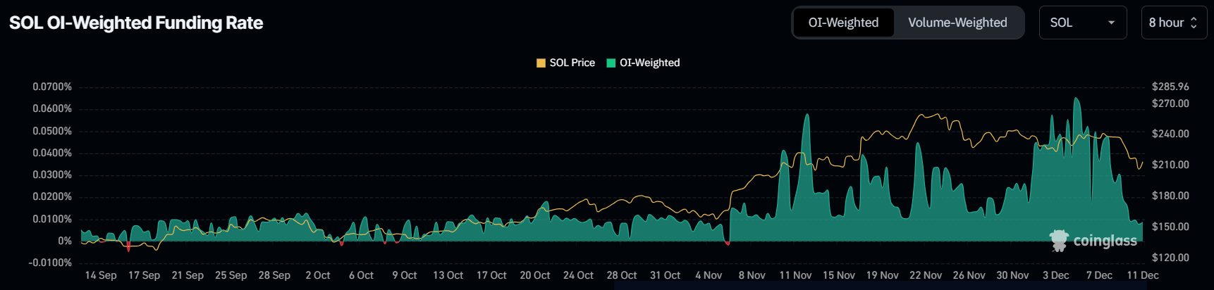This screenshot has height=290, width=1214.
Task: Click the up-down chevrons beside 8 hour
Action: pos(1194,23)
